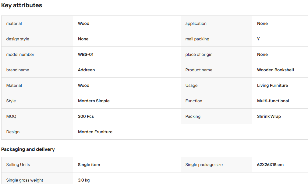Click the Single package size label

(204, 165)
